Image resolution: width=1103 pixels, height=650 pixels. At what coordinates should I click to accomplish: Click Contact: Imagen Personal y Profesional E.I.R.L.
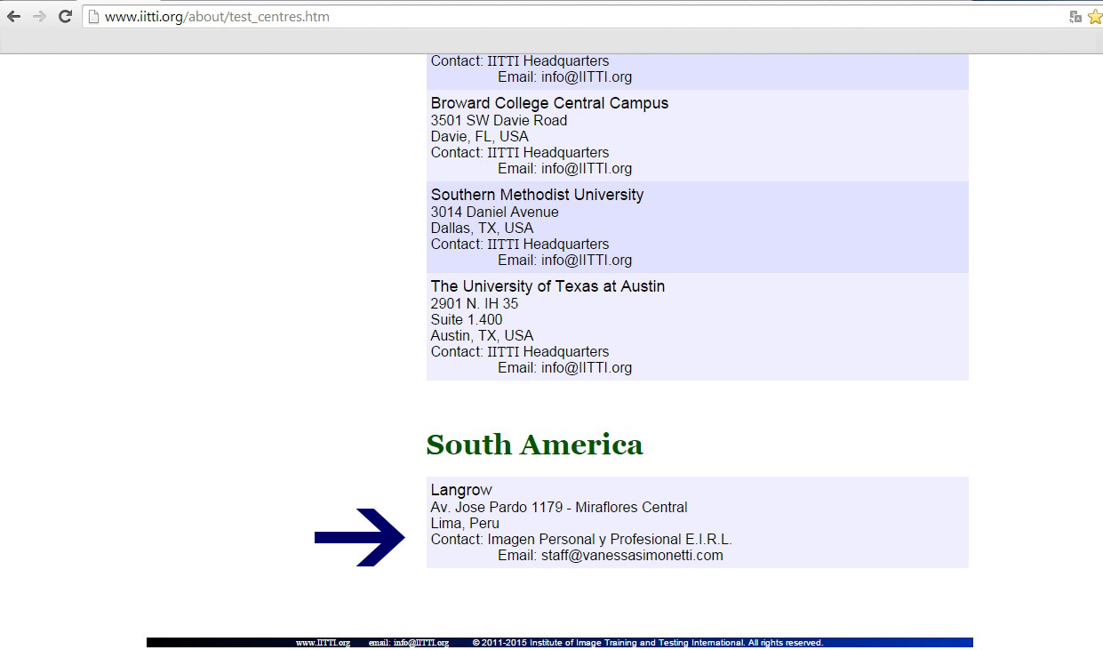coord(581,540)
